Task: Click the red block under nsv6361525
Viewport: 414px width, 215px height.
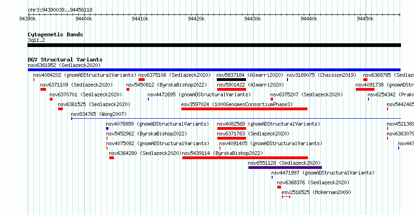Action: (60, 109)
